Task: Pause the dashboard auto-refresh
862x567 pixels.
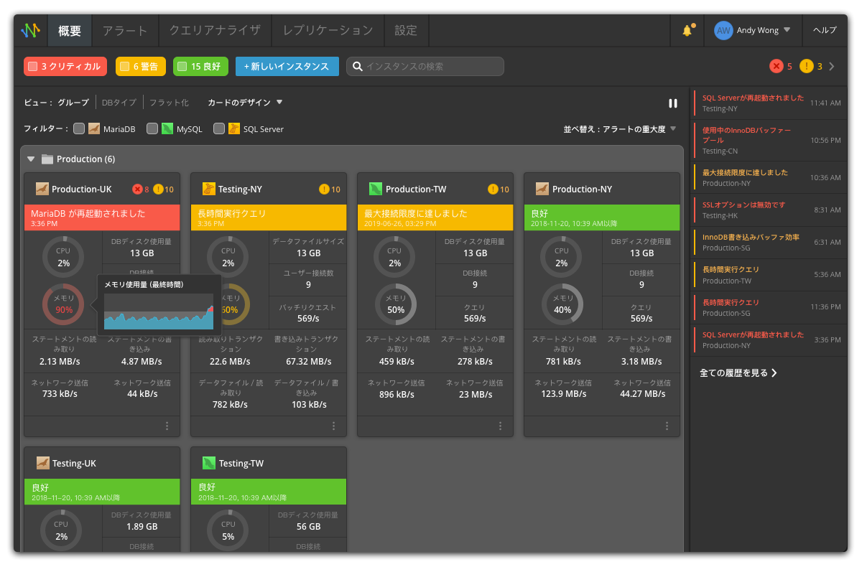Action: click(x=673, y=103)
